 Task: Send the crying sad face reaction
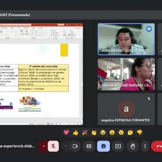point(121,132)
